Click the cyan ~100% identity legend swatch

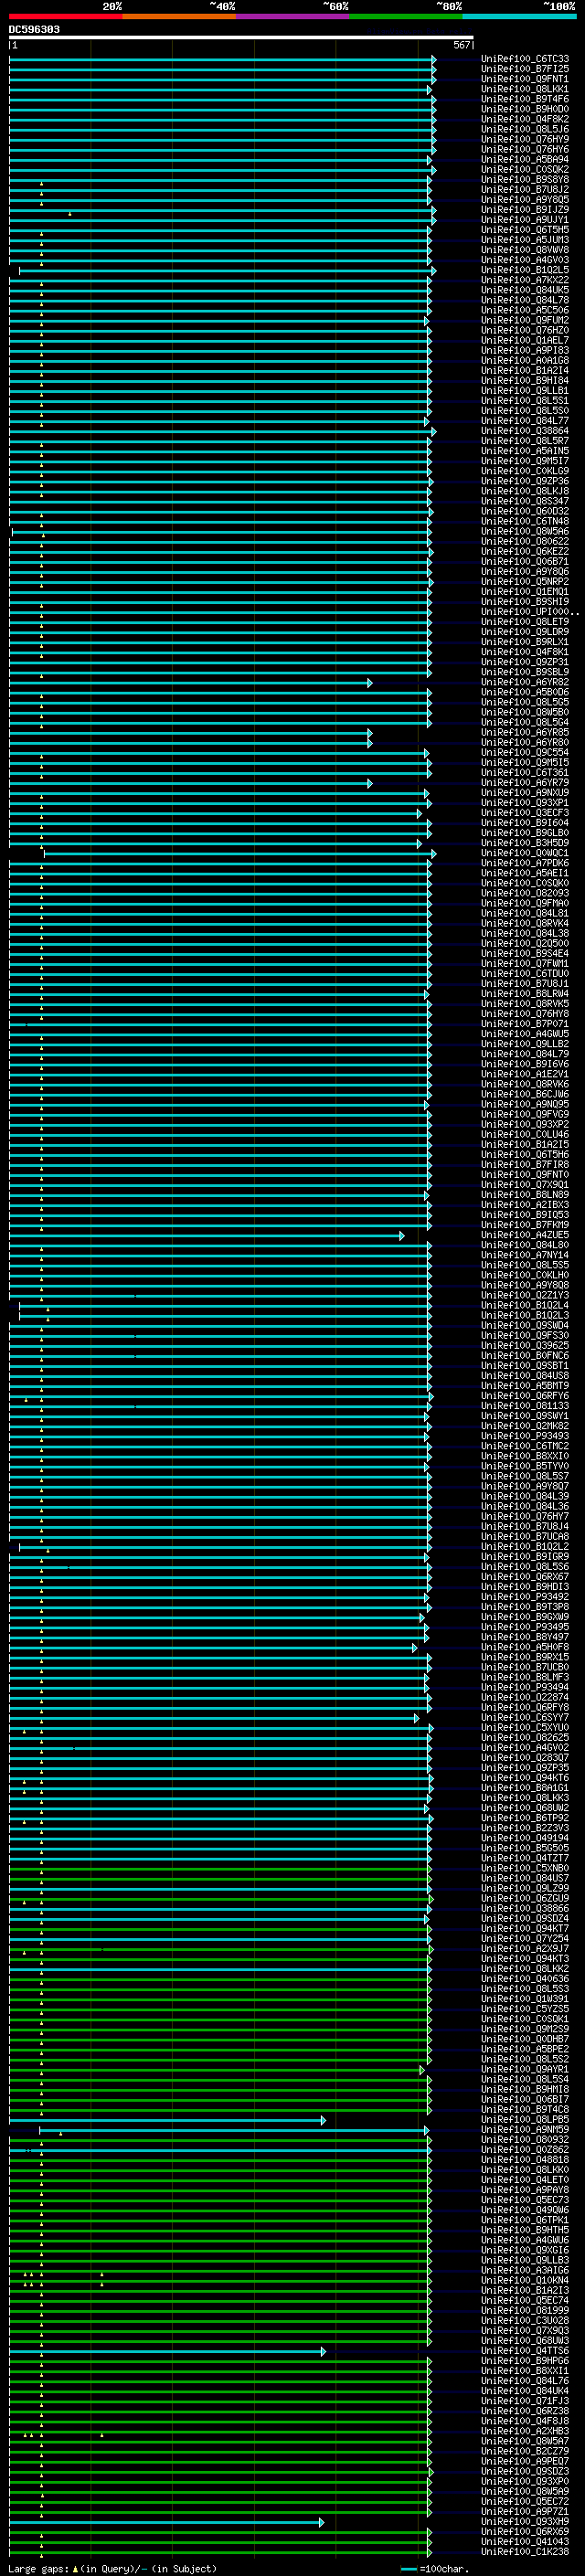click(x=519, y=16)
